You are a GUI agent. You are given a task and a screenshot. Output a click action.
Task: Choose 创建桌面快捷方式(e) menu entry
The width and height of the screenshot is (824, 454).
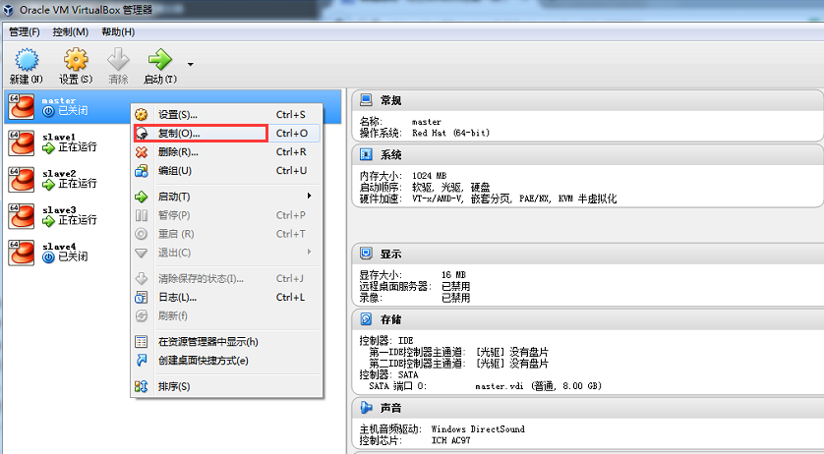click(x=227, y=361)
